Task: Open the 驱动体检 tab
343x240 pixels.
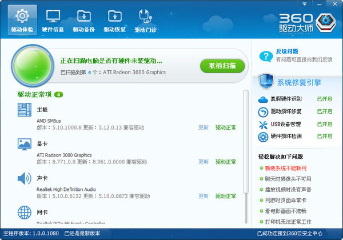Action: click(x=22, y=20)
